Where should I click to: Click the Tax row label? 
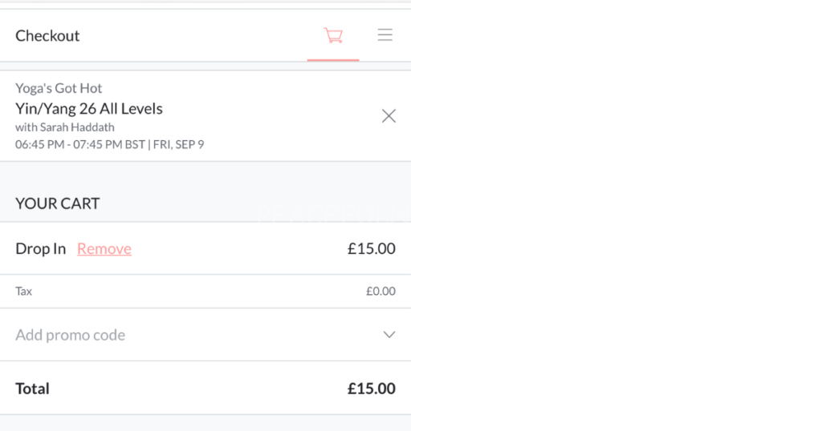coord(24,292)
